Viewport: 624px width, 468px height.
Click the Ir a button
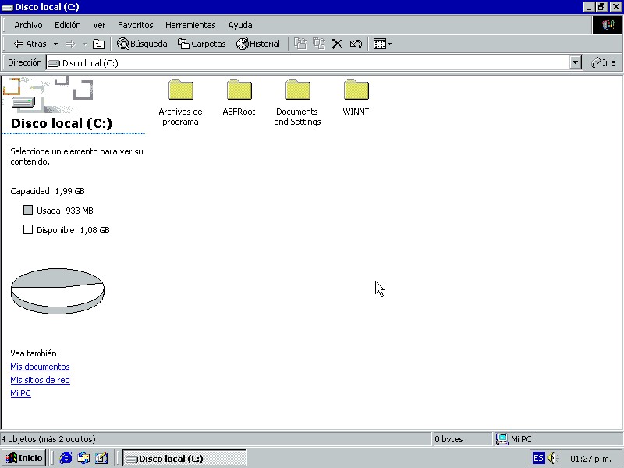[x=603, y=63]
